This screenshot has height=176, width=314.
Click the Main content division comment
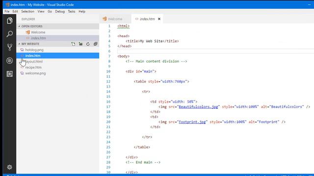pos(156,61)
